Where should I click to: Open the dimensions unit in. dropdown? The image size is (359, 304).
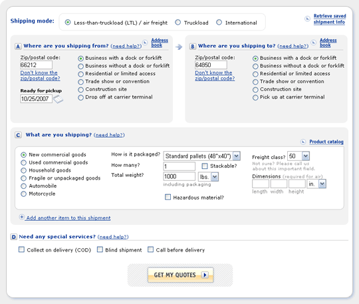coord(322,184)
